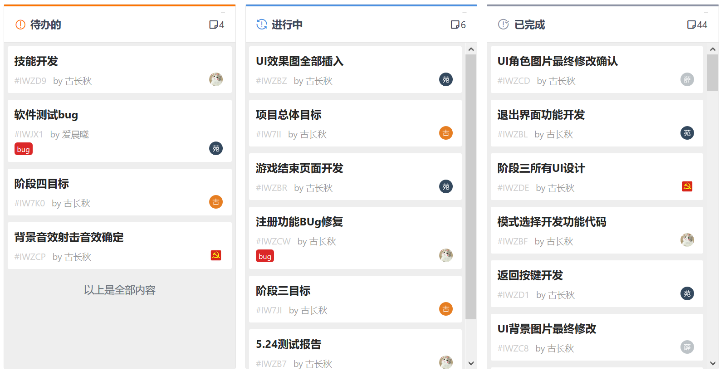Open the 5.24测试报告 issue

[289, 344]
